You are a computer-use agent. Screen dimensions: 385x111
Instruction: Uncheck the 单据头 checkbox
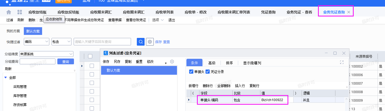pyautogui.click(x=191, y=72)
